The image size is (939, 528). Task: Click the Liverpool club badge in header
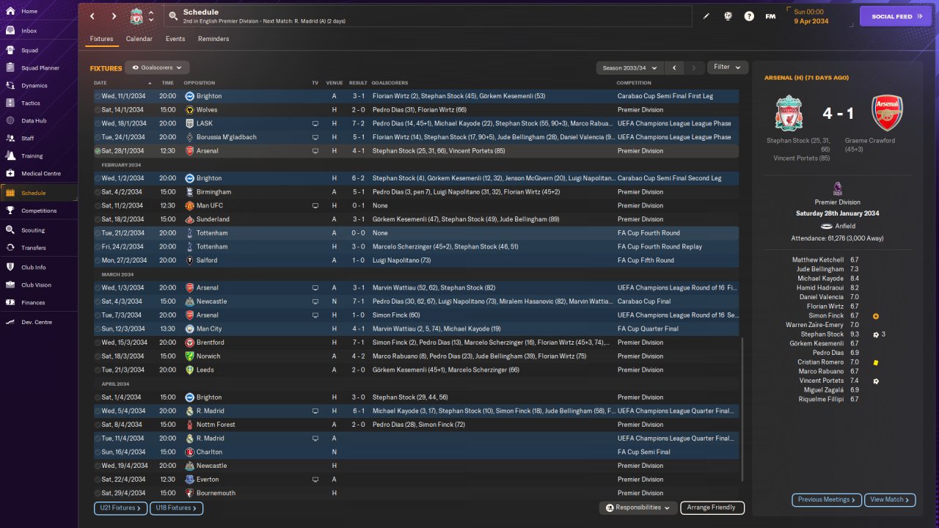136,16
